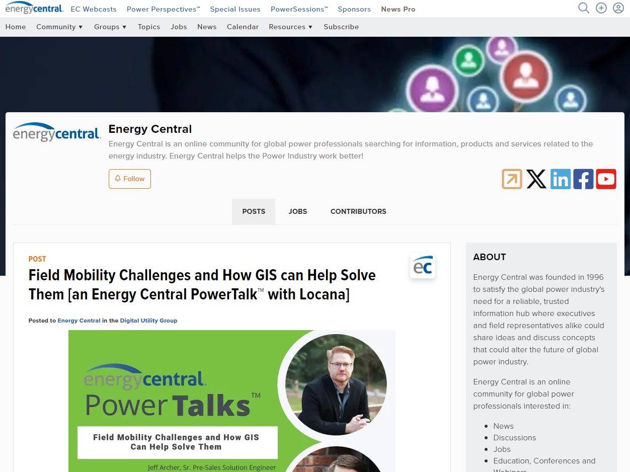
Task: Click the plus circle create icon
Action: point(601,8)
